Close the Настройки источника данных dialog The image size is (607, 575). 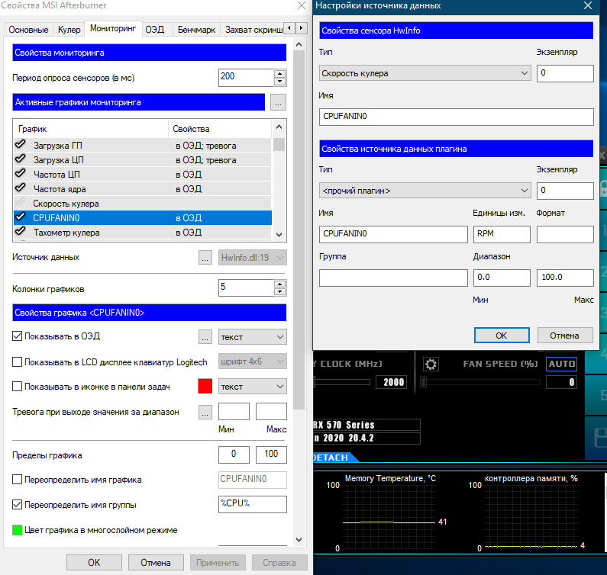coord(588,5)
